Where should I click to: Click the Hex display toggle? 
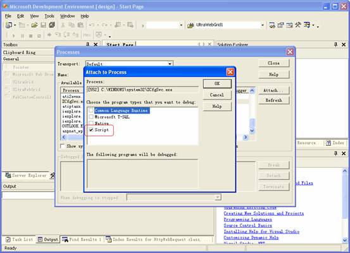(87, 35)
